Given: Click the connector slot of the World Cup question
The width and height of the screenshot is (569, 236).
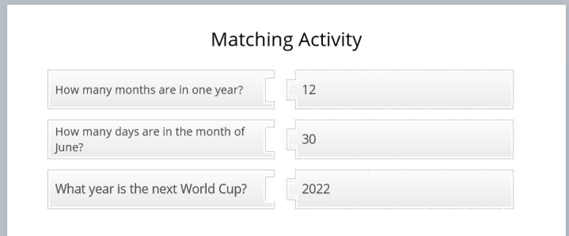Looking at the screenshot, I should point(269,189).
